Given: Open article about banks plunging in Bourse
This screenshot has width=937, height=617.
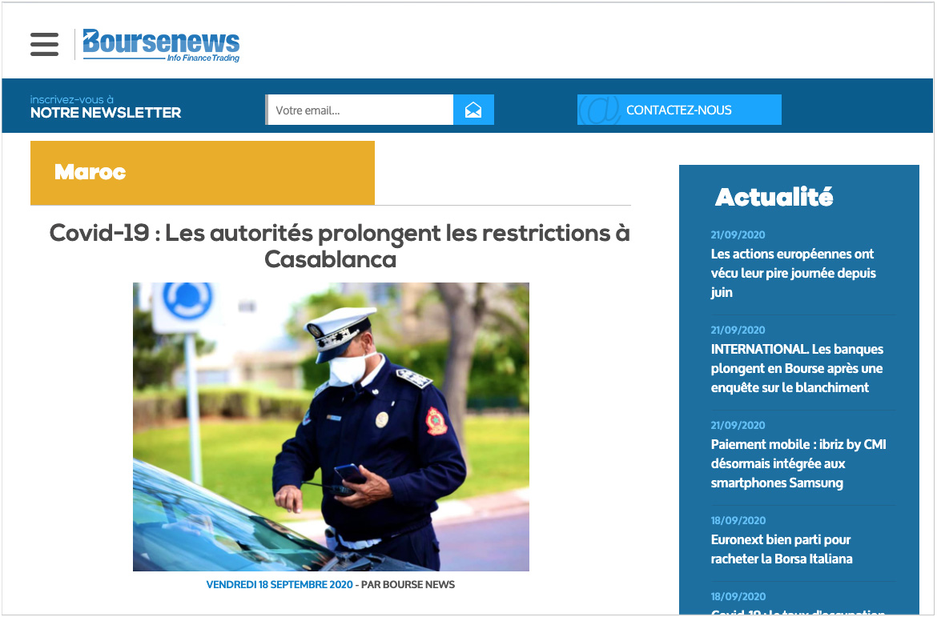Looking at the screenshot, I should coord(797,368).
